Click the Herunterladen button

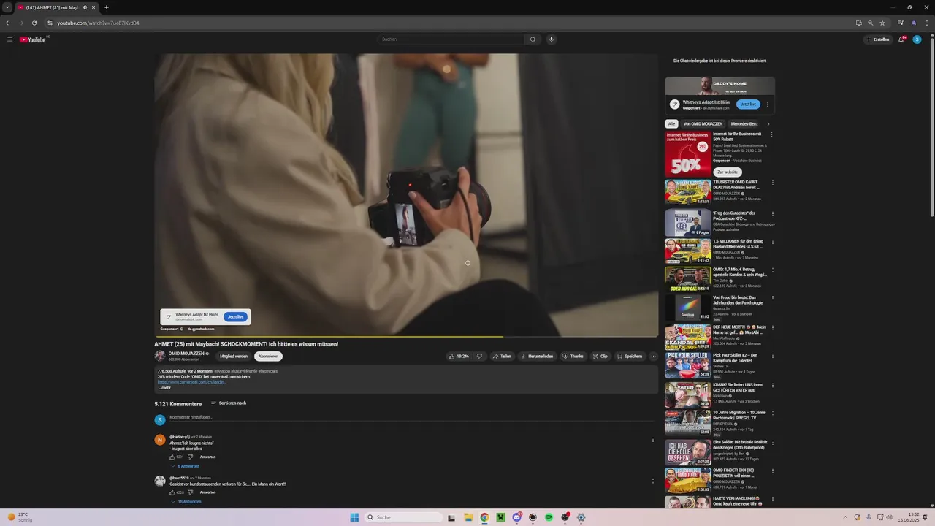tap(536, 357)
